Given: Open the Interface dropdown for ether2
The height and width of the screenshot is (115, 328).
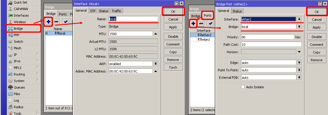Looking at the screenshot, I should tap(299, 19).
